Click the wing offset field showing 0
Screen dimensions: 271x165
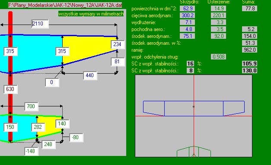pyautogui.click(x=52, y=82)
